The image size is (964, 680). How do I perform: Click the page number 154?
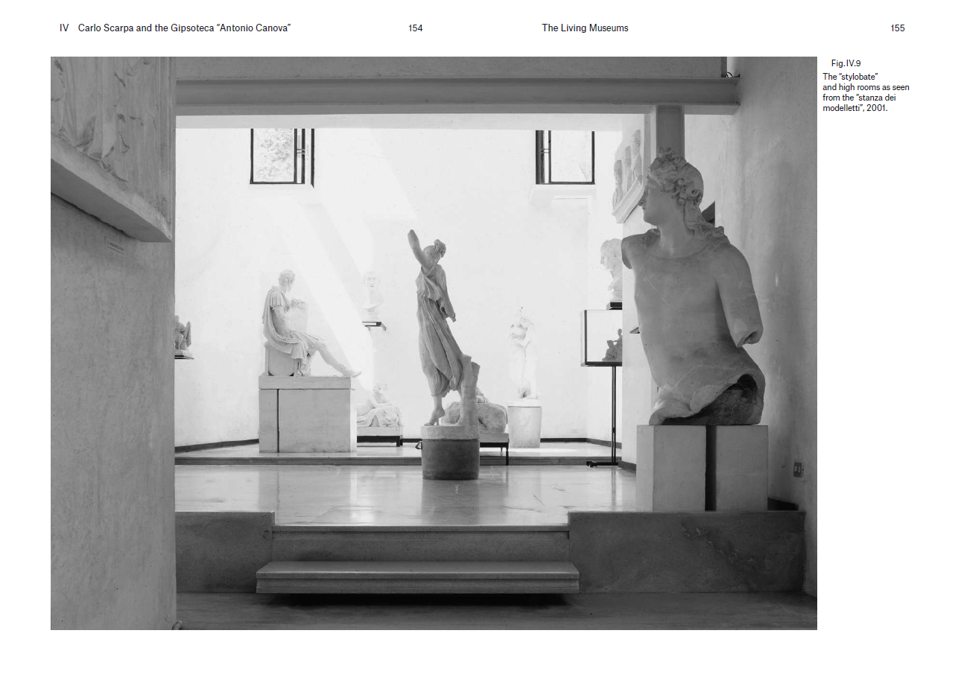(x=415, y=28)
